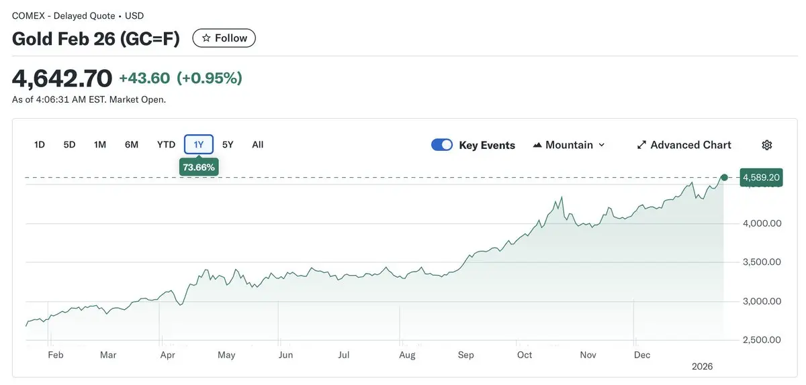Toggle the Key Events switch
This screenshot has width=806, height=385.
(x=442, y=145)
